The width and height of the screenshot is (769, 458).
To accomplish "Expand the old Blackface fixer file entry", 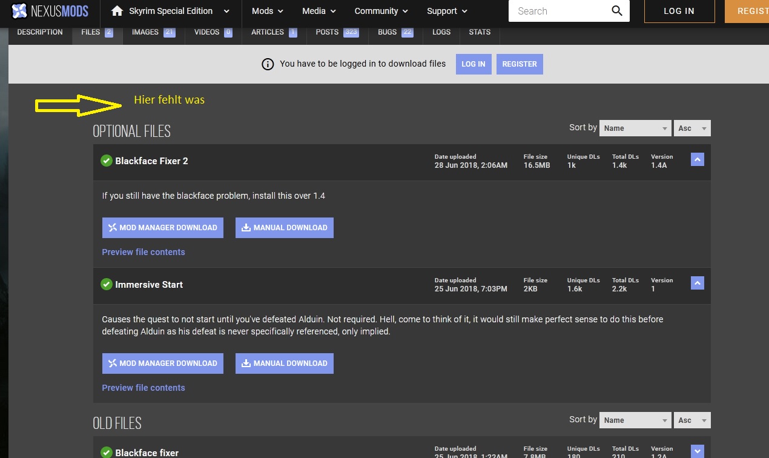I will click(697, 451).
